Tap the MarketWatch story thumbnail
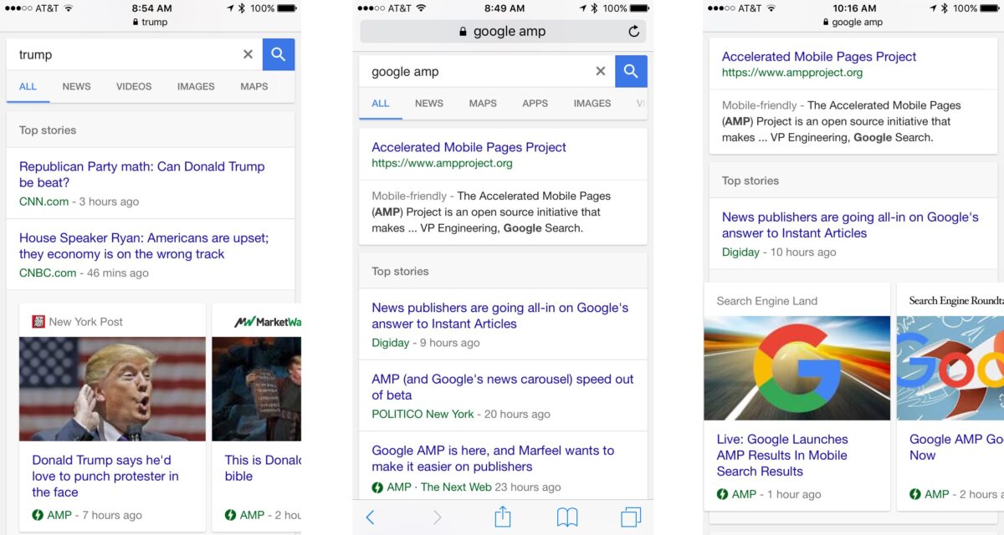1004x535 pixels. pos(256,389)
